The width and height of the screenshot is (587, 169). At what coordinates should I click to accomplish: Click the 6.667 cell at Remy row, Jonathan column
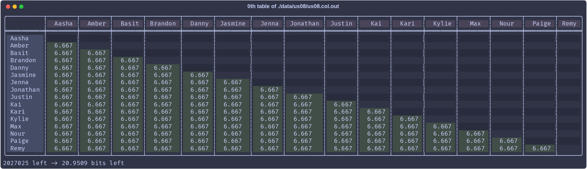(x=304, y=149)
